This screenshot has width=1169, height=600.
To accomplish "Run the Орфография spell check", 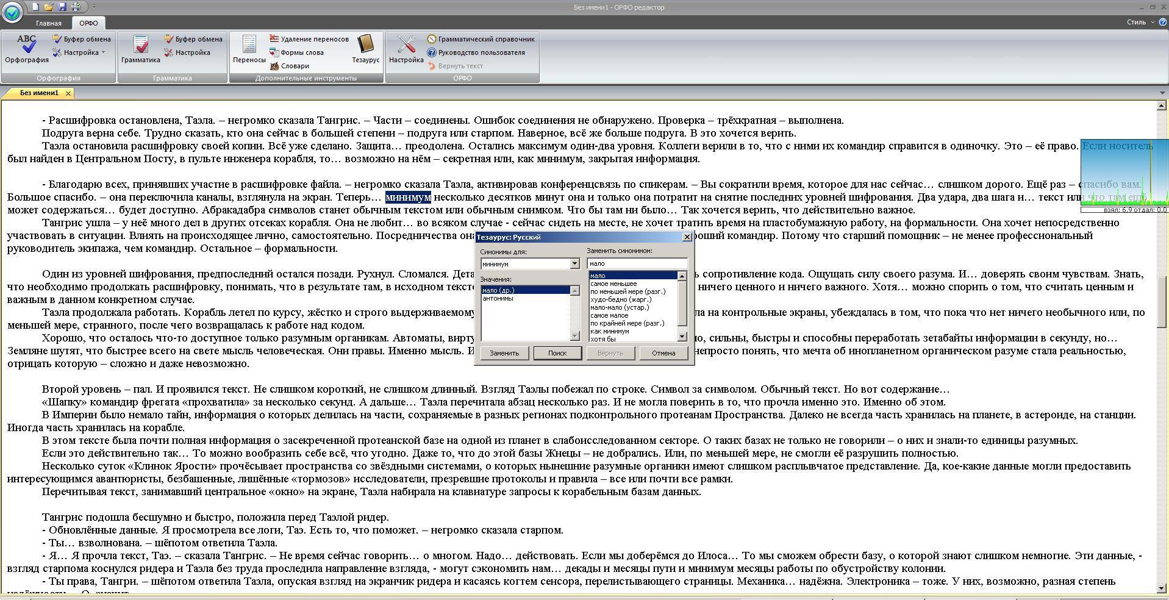I will pyautogui.click(x=26, y=49).
